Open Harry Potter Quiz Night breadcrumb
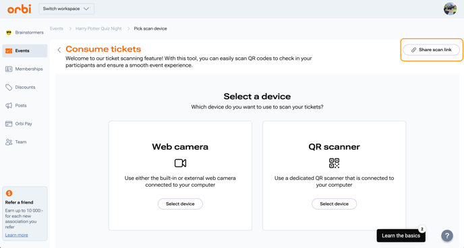The image size is (464, 248). tap(98, 29)
